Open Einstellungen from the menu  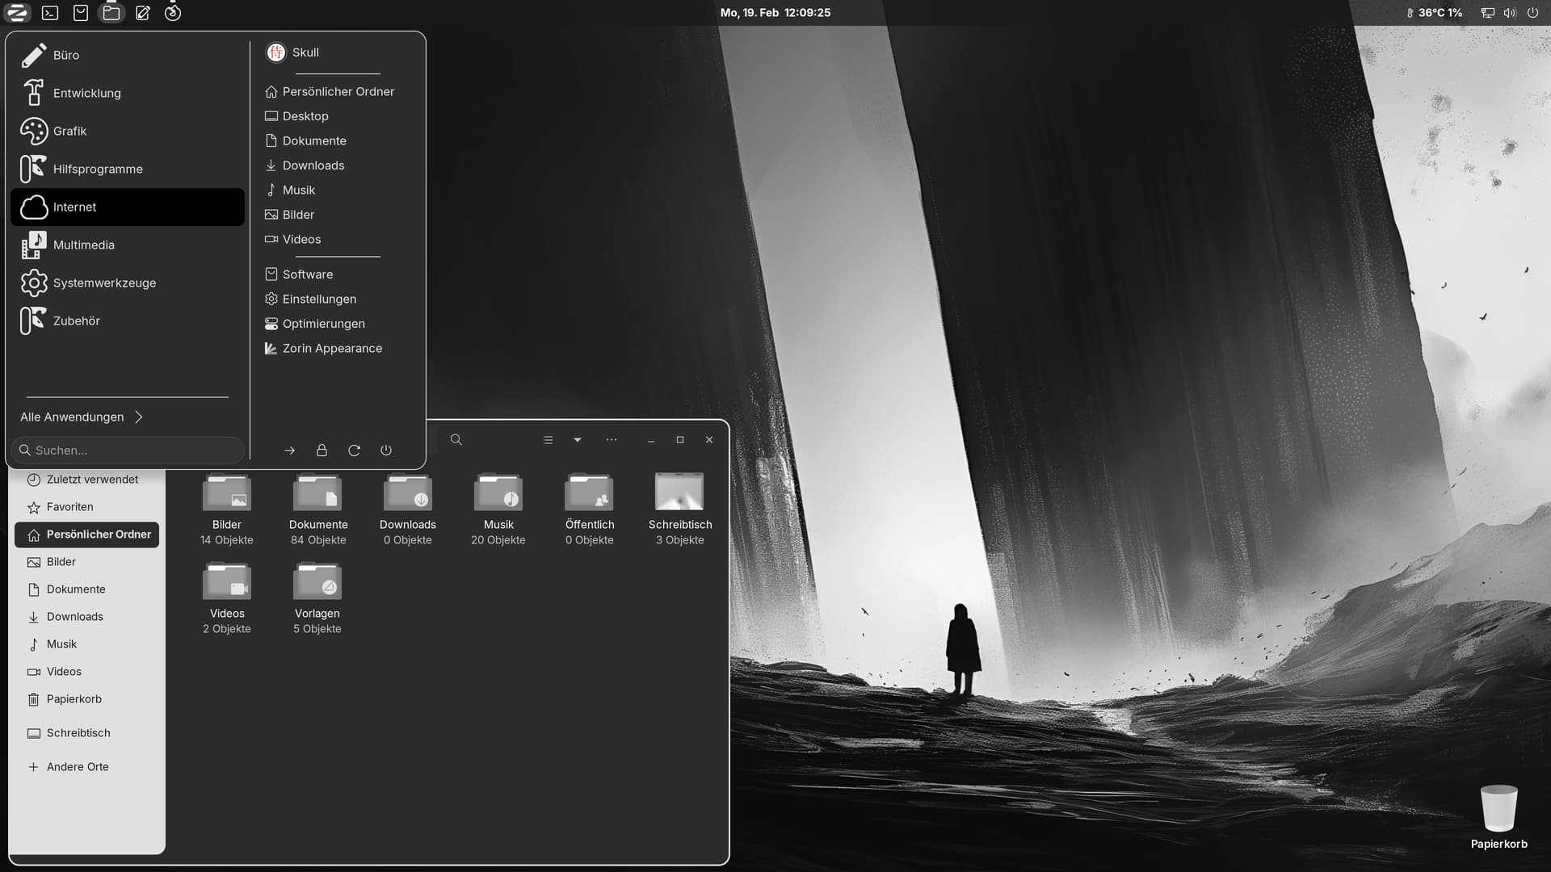point(319,299)
